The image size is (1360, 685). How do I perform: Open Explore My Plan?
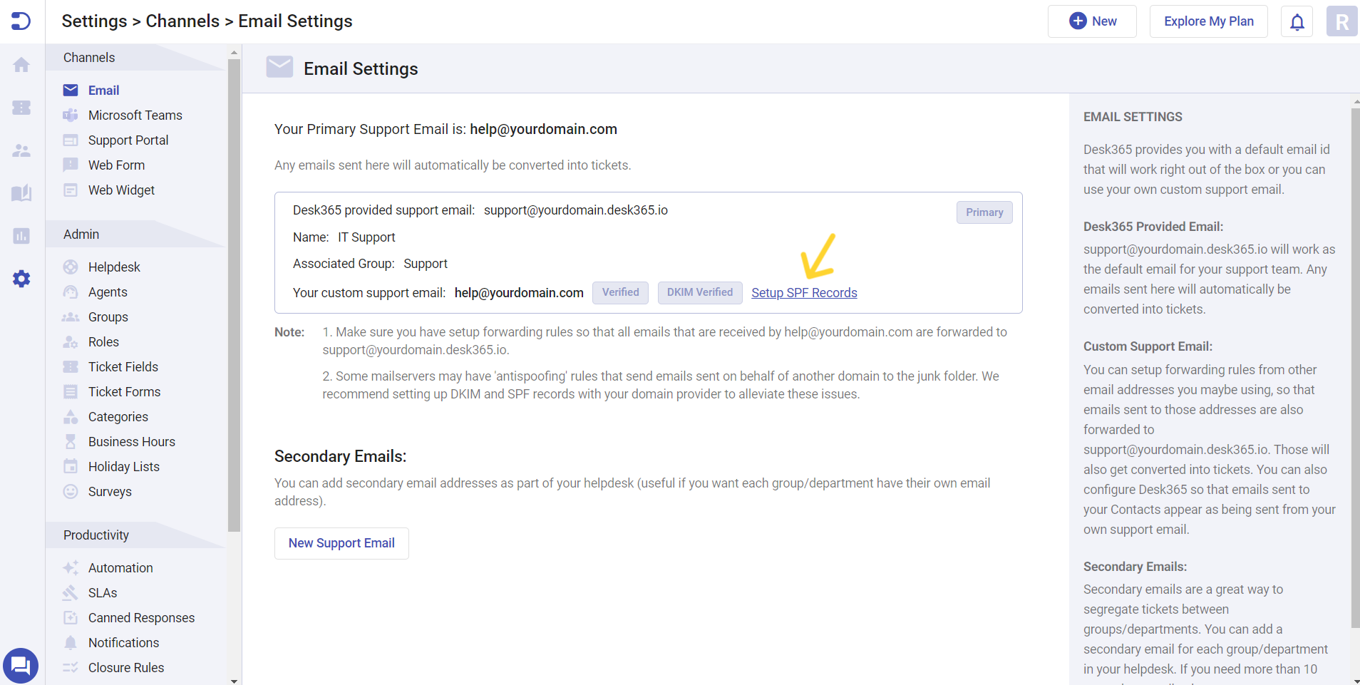1208,21
